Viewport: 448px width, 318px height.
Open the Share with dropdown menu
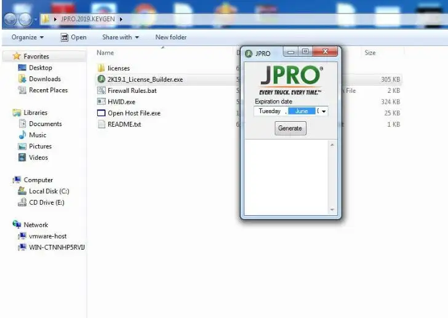pos(120,37)
